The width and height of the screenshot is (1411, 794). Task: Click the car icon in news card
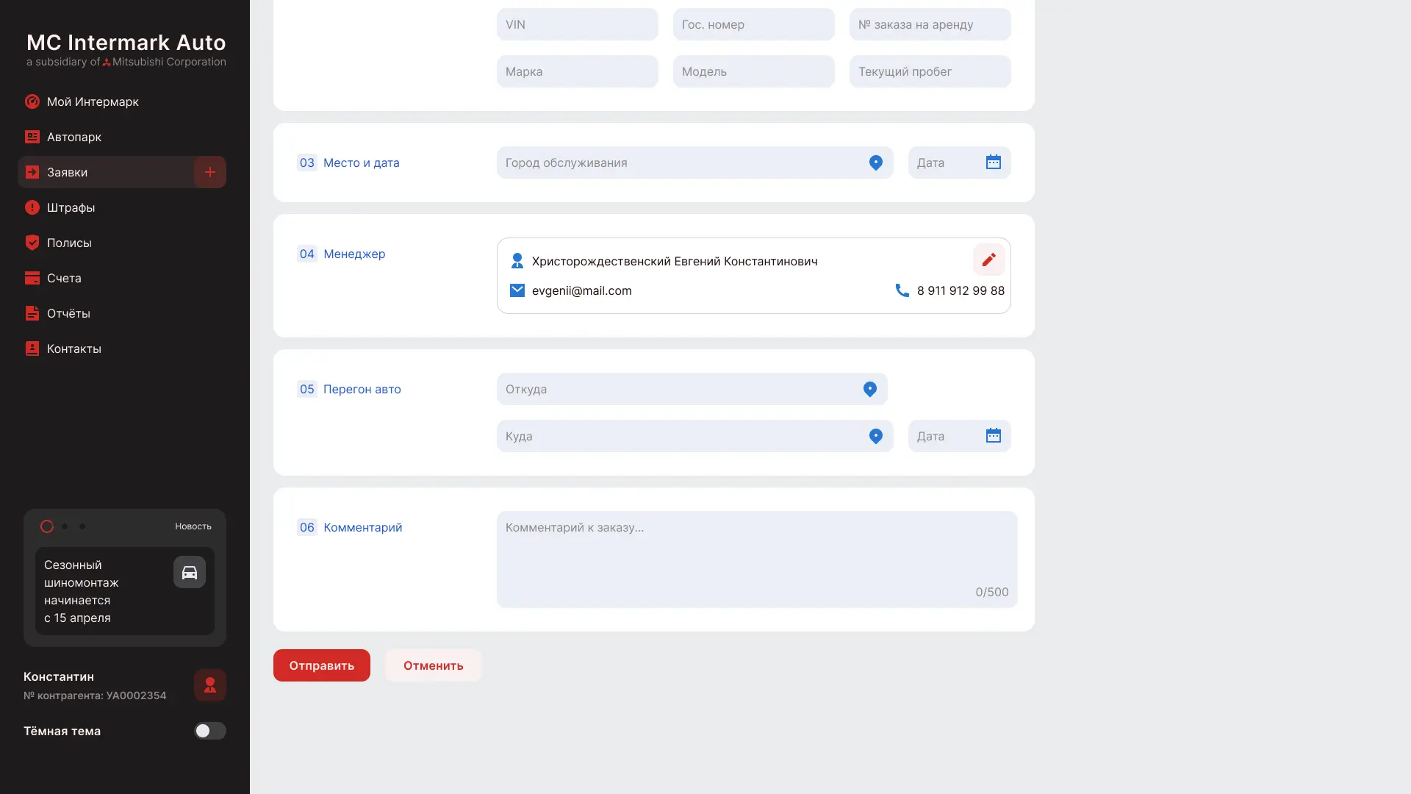coord(190,572)
